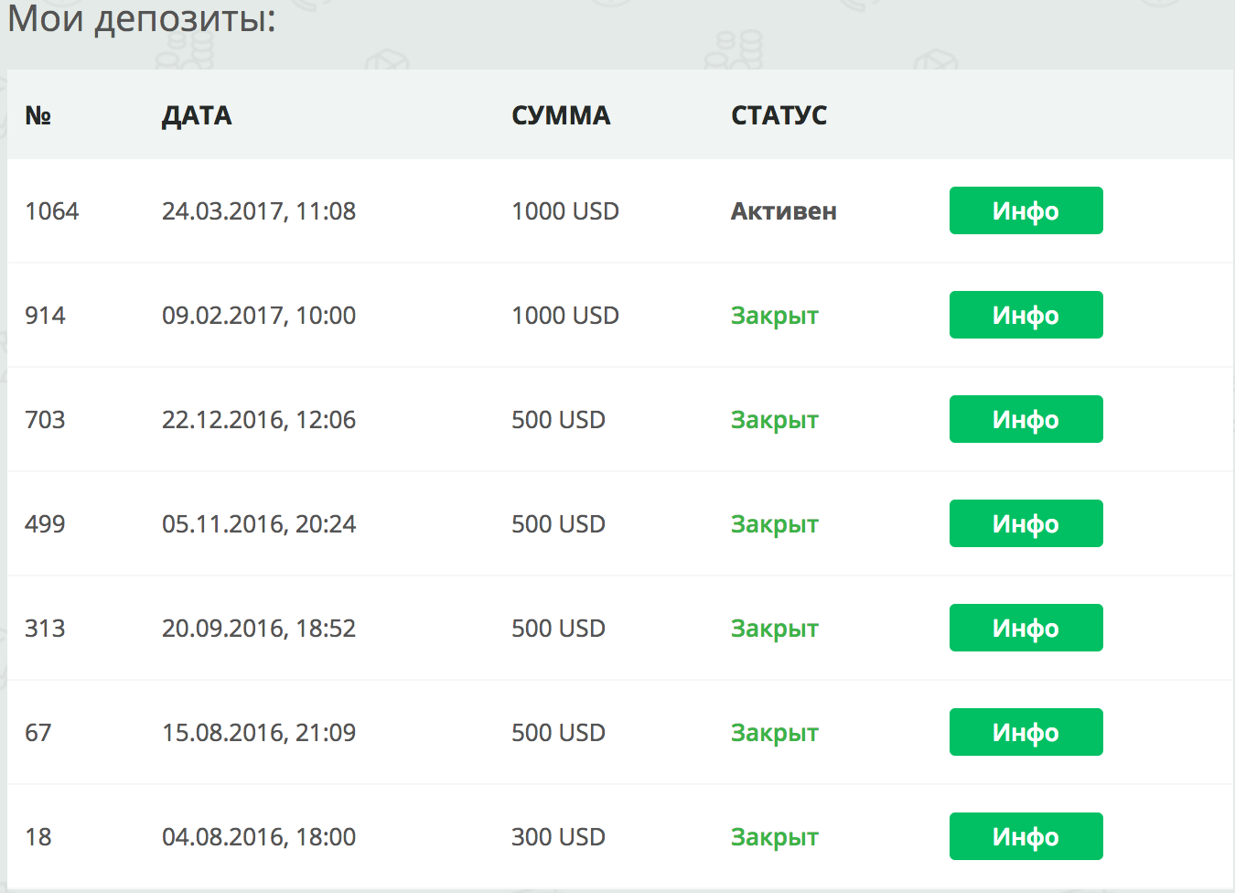The width and height of the screenshot is (1235, 893).
Task: Open Инфо for deposit 1064
Action: (x=1026, y=210)
